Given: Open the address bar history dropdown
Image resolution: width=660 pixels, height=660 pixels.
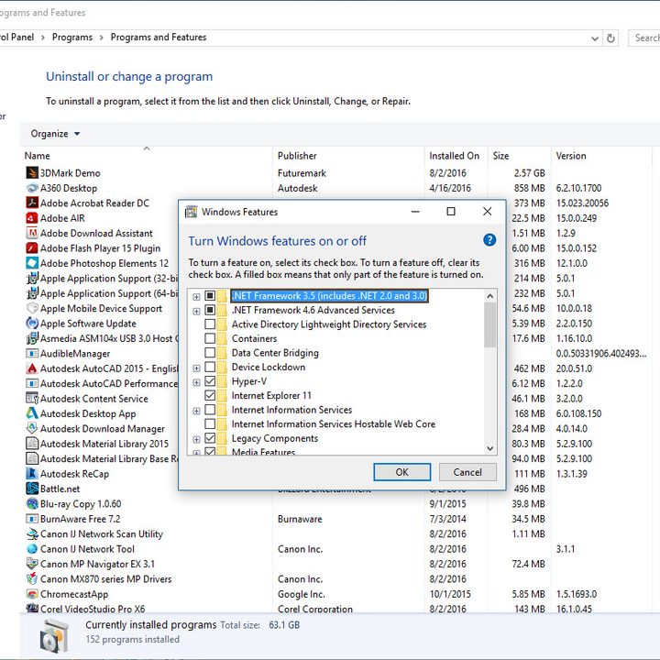Looking at the screenshot, I should coord(594,38).
